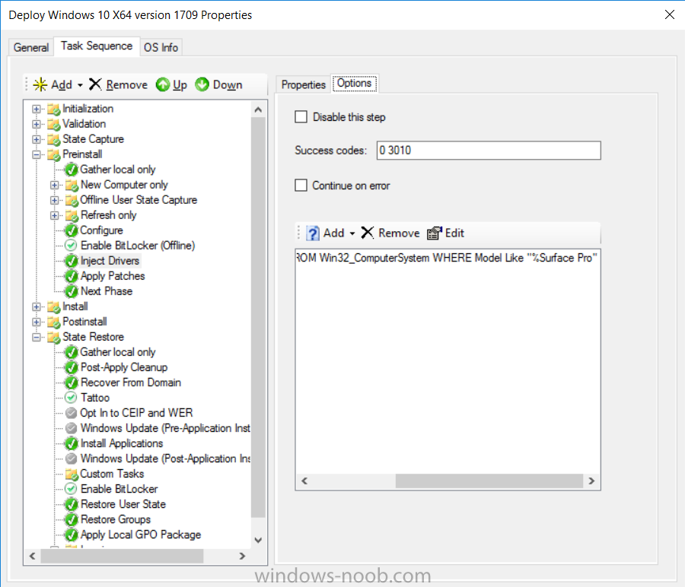The width and height of the screenshot is (685, 587).
Task: Click the condition Remove X icon
Action: [x=368, y=233]
